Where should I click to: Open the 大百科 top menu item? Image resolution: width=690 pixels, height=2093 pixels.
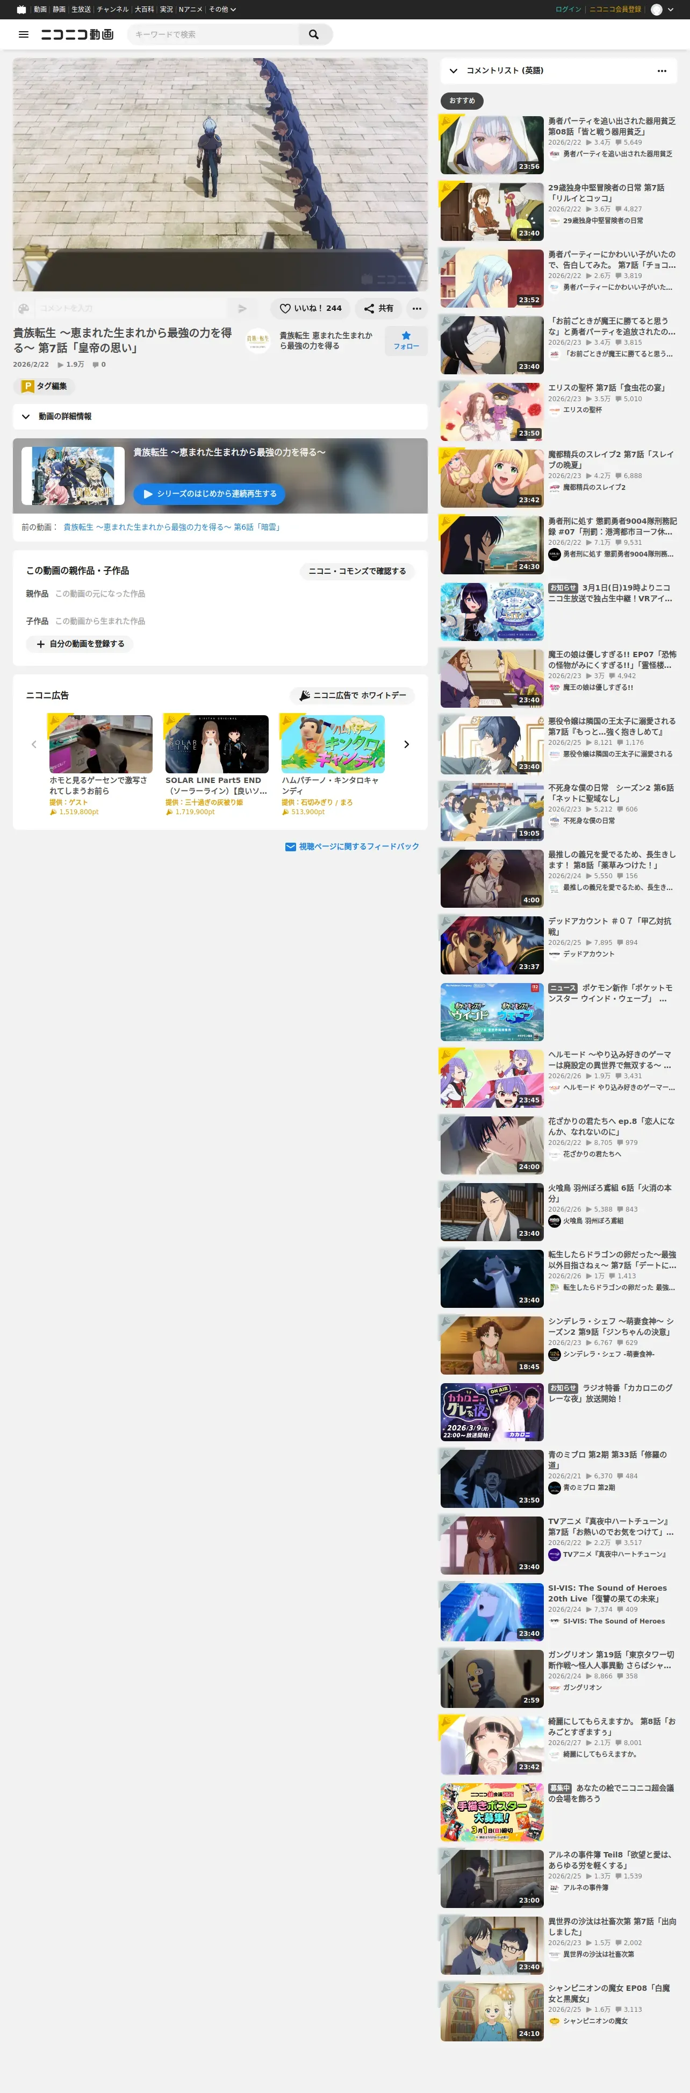pyautogui.click(x=145, y=10)
